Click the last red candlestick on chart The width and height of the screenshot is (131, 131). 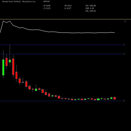(114, 98)
